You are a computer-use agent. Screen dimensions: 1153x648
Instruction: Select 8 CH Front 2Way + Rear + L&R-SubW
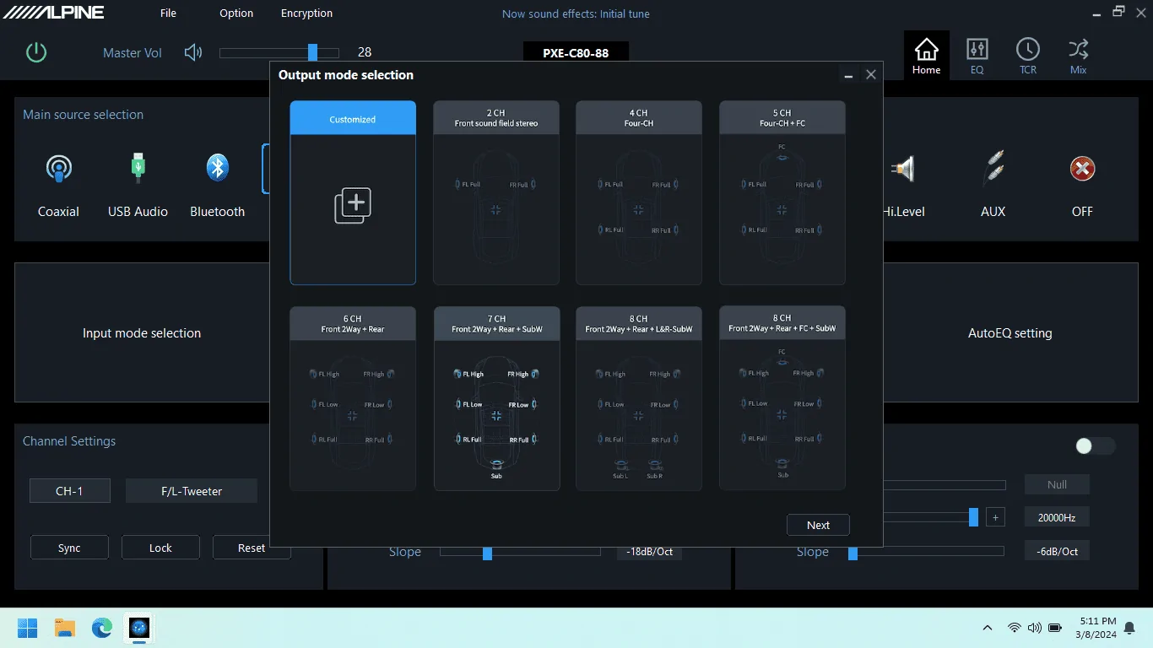(639, 398)
